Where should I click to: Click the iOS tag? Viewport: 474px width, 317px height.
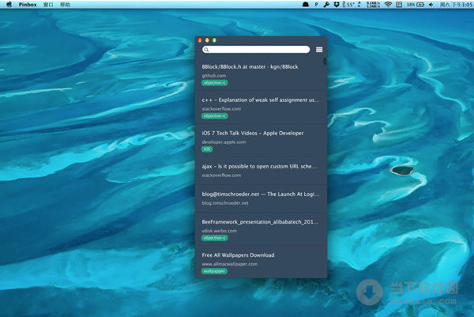tap(207, 149)
